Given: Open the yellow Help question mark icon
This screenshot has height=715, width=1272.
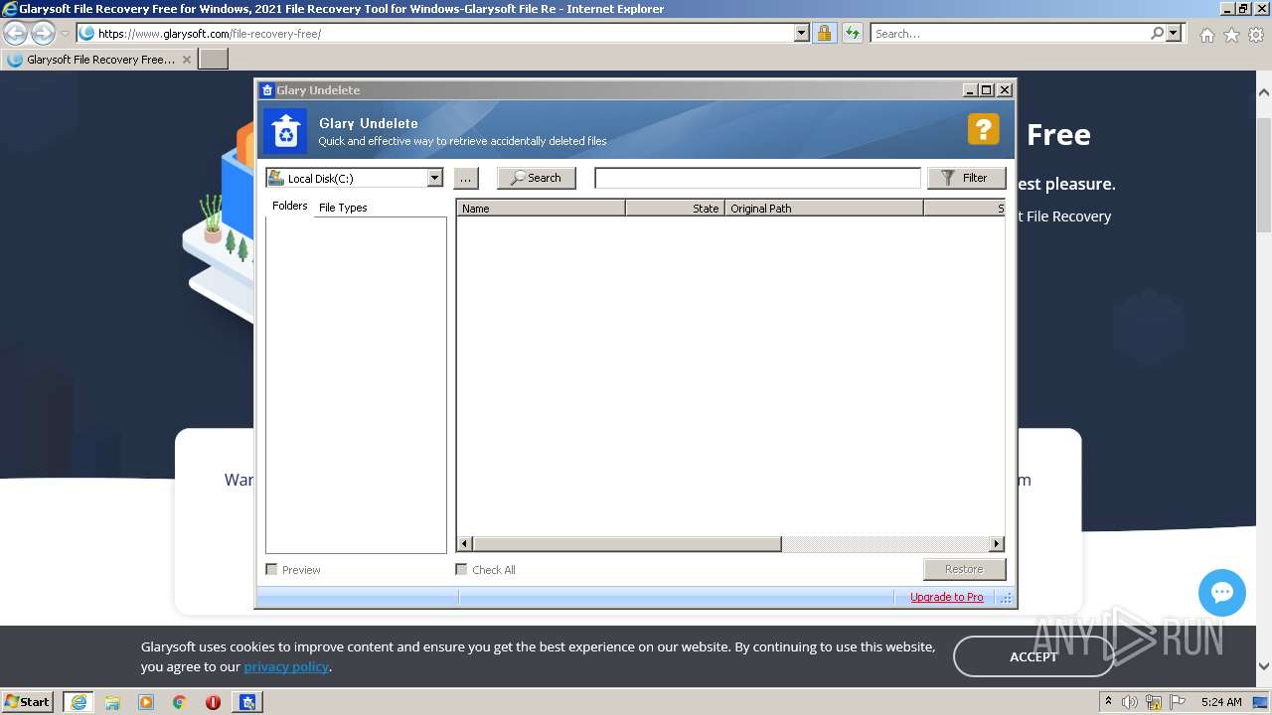Looking at the screenshot, I should (983, 129).
